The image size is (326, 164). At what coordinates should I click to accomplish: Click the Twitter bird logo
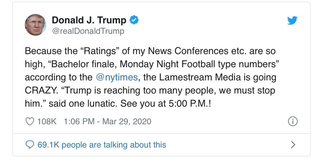(292, 21)
